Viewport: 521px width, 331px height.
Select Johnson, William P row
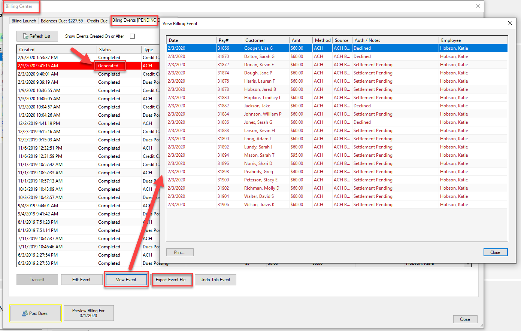click(337, 114)
